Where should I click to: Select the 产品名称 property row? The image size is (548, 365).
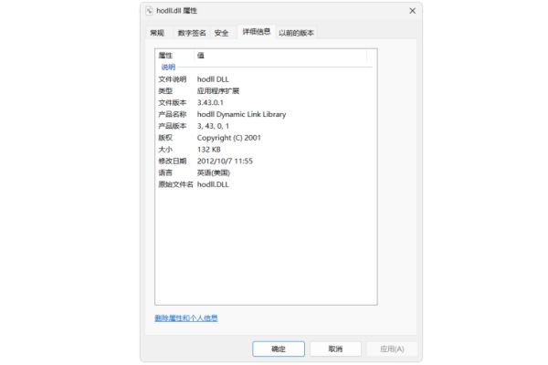click(x=173, y=114)
